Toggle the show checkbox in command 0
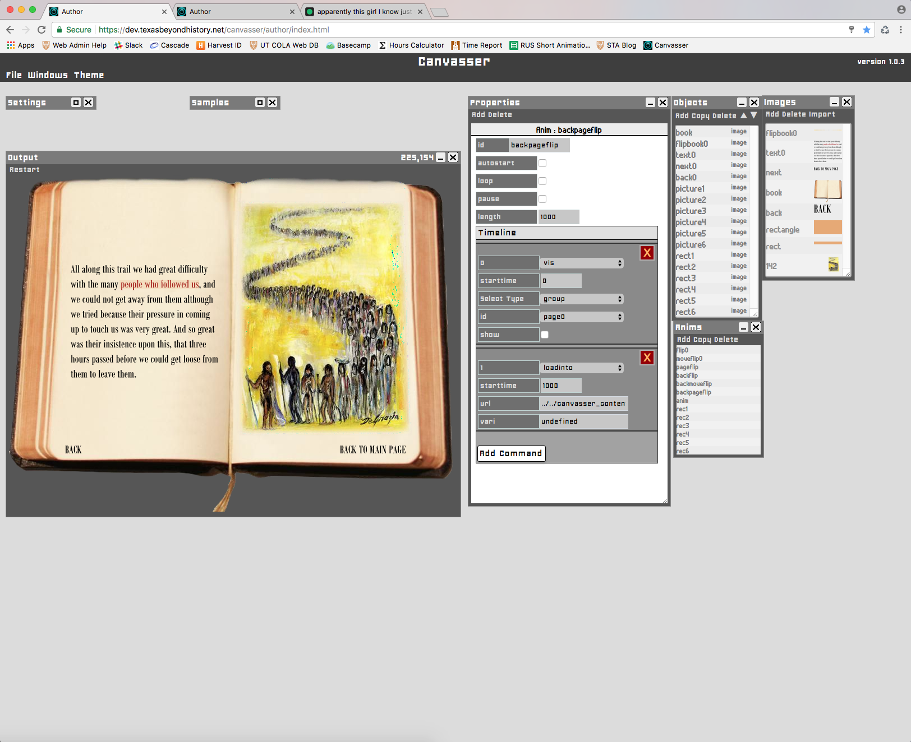The image size is (911, 742). [545, 335]
